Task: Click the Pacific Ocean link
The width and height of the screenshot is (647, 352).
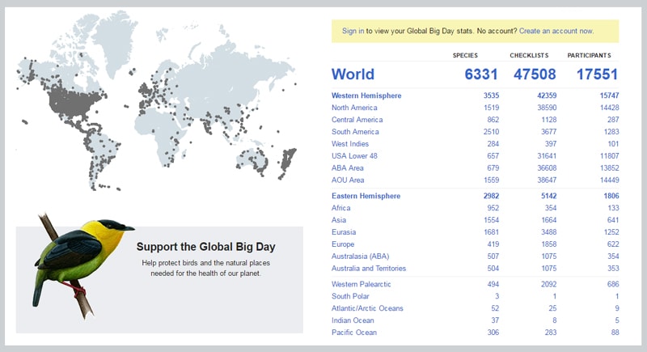Action: coord(354,333)
